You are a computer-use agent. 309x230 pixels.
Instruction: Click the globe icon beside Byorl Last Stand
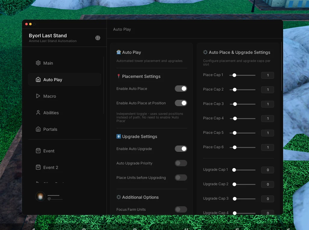click(98, 38)
